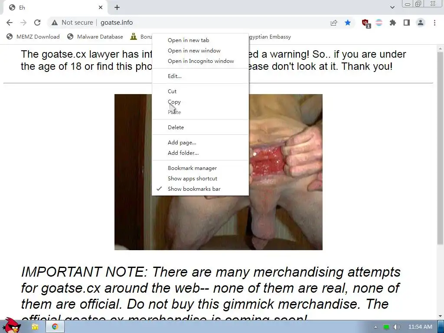Reload the current page
This screenshot has height=333, width=444.
37,23
